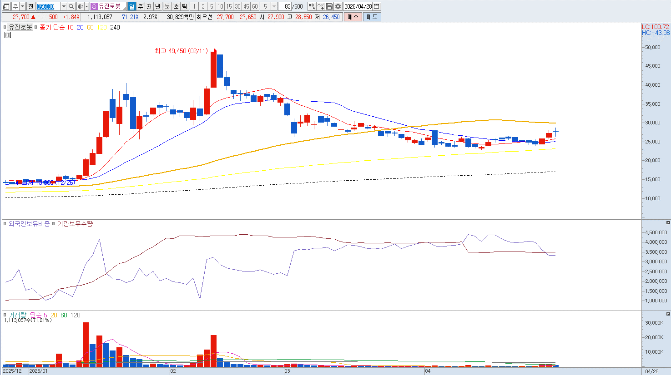Expand the speaker options dropdown arrow
Viewport: 671px width, 375px height.
pyautogui.click(x=86, y=6)
